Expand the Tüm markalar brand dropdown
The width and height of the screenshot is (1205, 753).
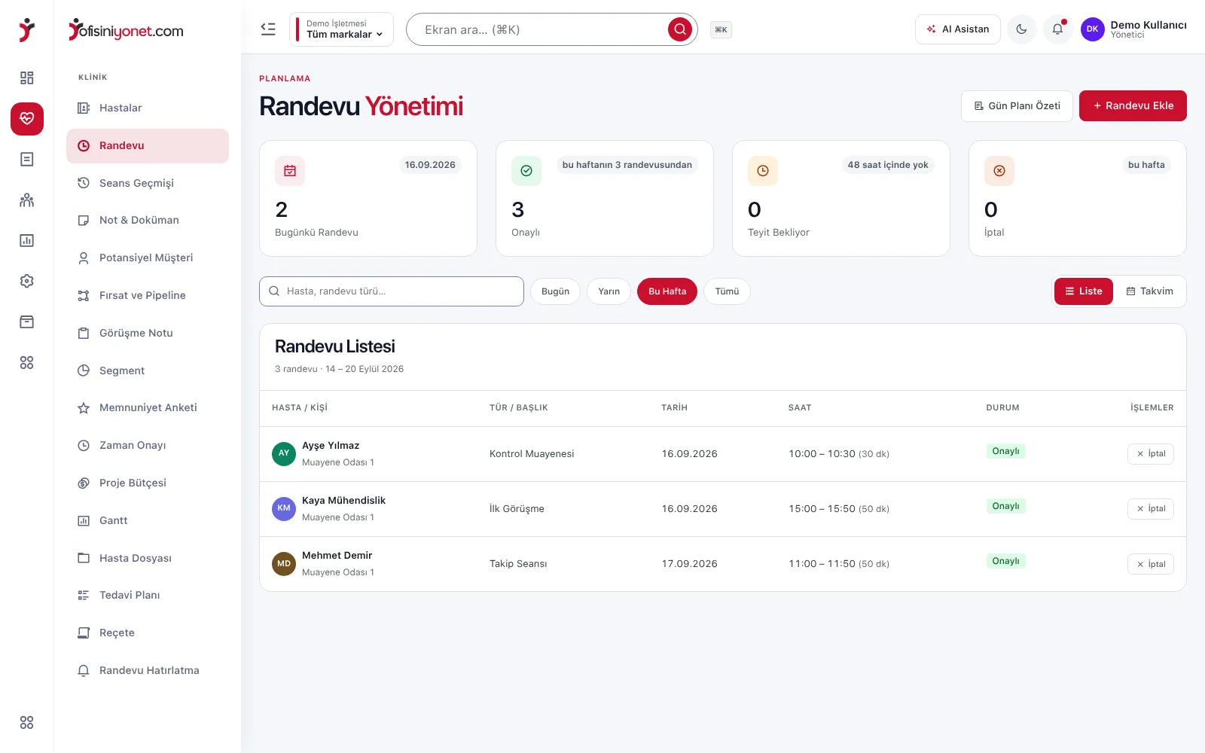point(342,29)
